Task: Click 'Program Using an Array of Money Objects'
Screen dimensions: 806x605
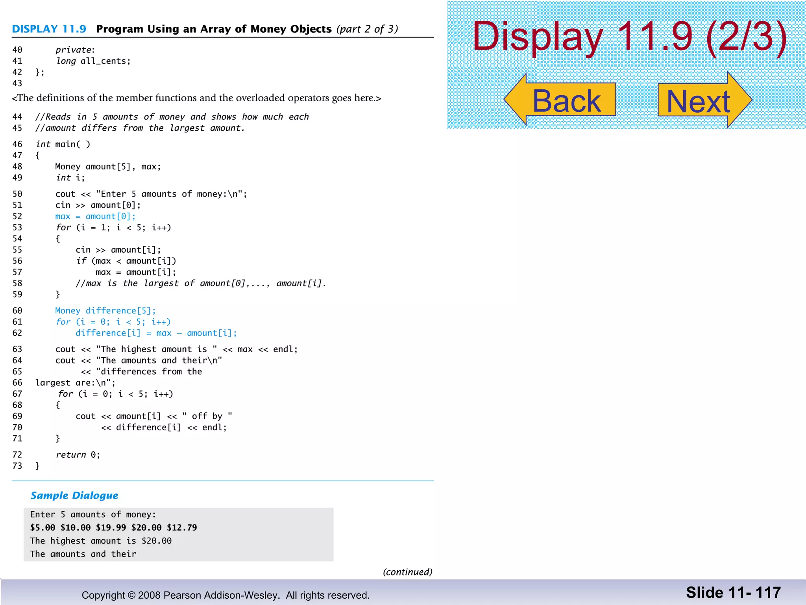Action: (214, 29)
